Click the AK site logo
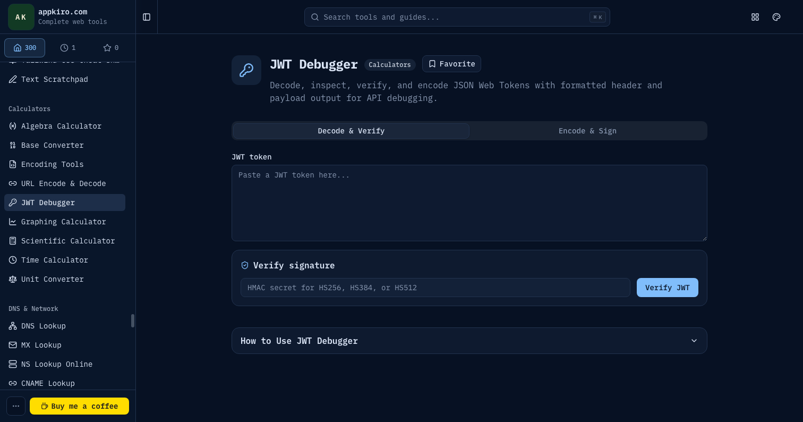Image resolution: width=803 pixels, height=422 pixels. point(21,17)
